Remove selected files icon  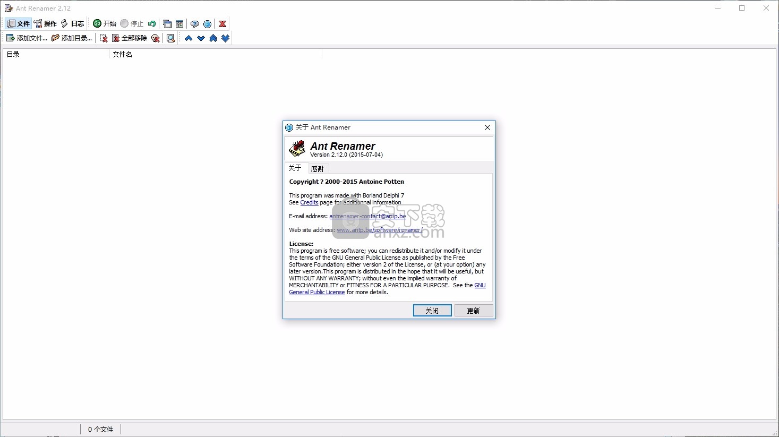click(x=104, y=38)
